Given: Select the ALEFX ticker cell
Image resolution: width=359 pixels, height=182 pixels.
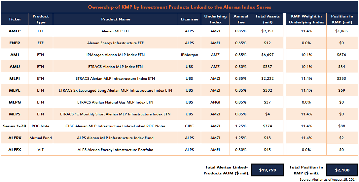Looking at the screenshot, I should pos(14,150).
